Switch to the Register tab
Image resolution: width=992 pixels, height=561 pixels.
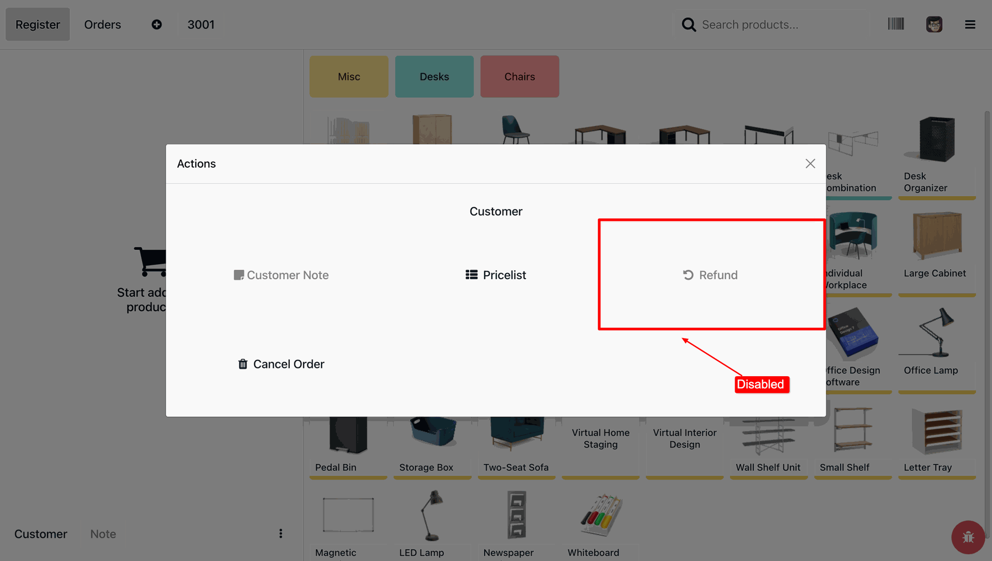pos(38,24)
